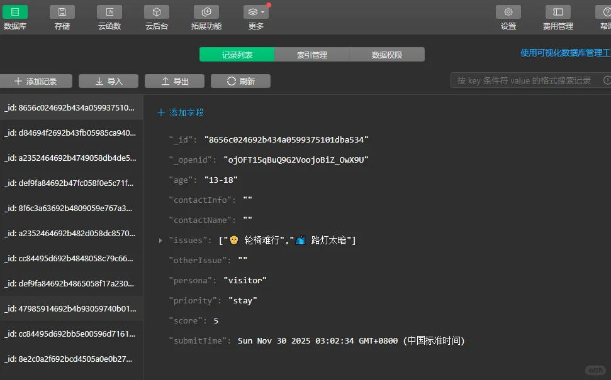Click the 导出 export button
The image size is (611, 380).
[174, 81]
